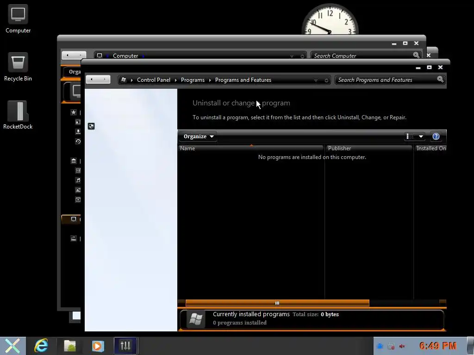Click Computer breadcrumb in back window
The width and height of the screenshot is (474, 355).
(x=125, y=55)
